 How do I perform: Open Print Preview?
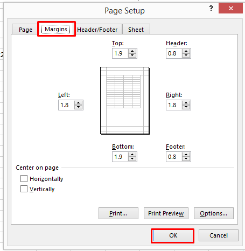point(166,213)
